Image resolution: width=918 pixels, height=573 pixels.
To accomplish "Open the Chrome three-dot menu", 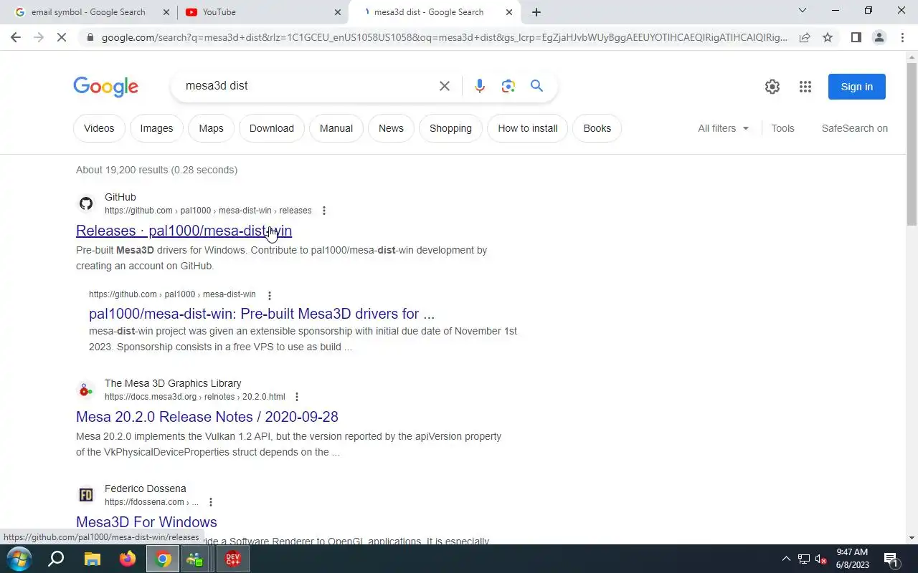I will click(902, 37).
